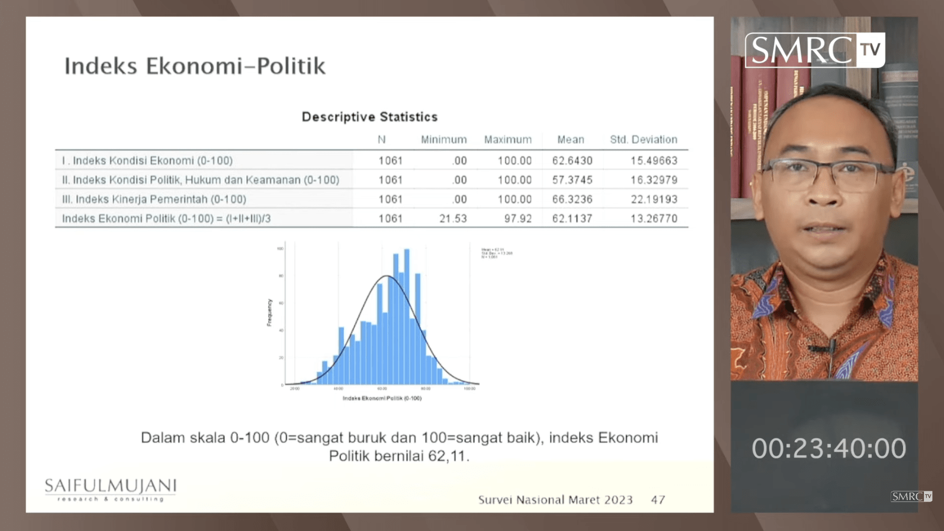944x531 pixels.
Task: Click the small SMRC TV watermark
Action: click(x=911, y=496)
